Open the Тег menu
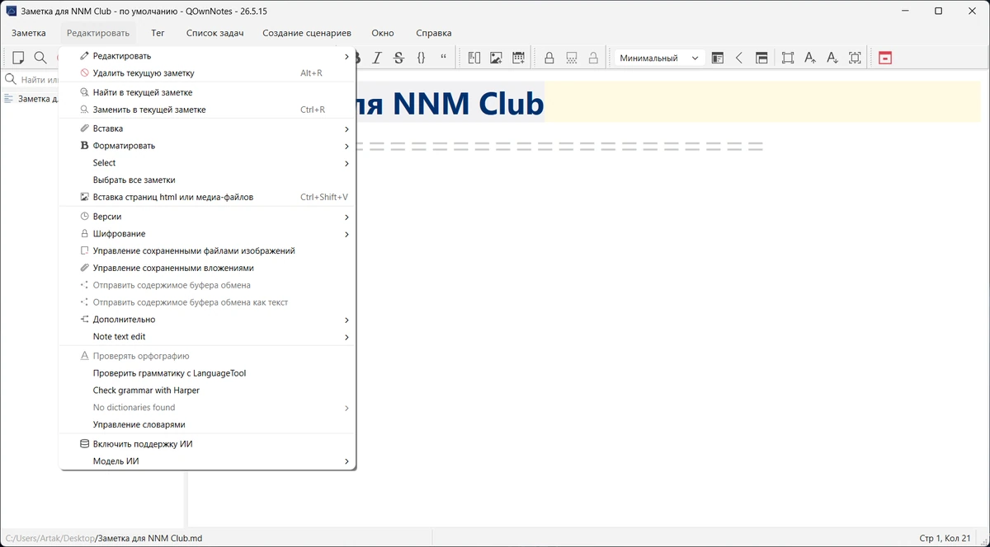The height and width of the screenshot is (547, 990). (158, 34)
